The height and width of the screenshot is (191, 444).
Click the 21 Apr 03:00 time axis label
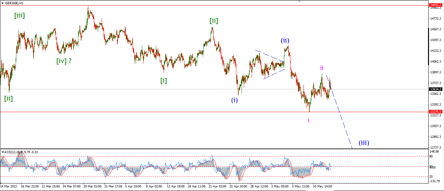(x=218, y=186)
